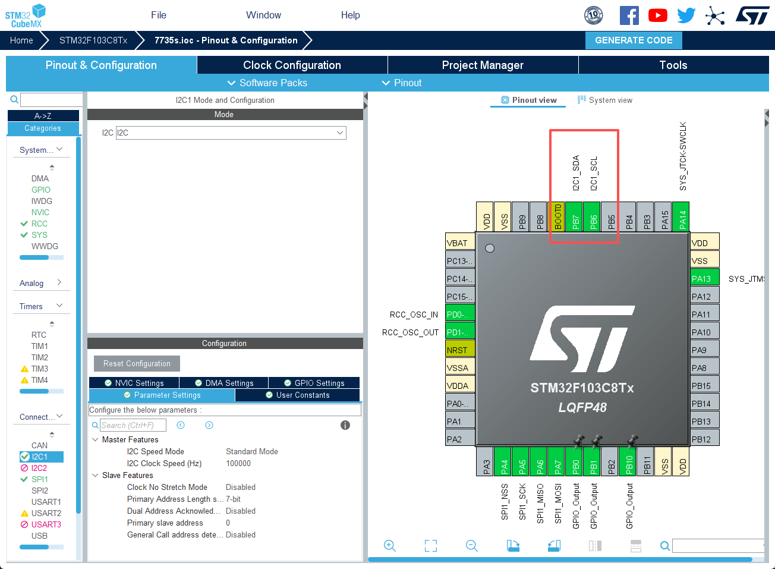Select the SPI1 peripheral entry
775x569 pixels.
click(40, 479)
